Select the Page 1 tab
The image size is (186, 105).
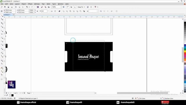[x=29, y=93]
